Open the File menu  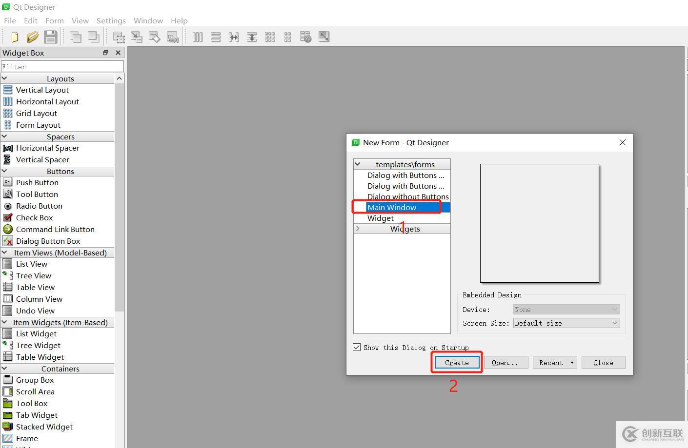(10, 20)
